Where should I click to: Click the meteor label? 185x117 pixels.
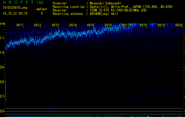(x=42, y=9)
